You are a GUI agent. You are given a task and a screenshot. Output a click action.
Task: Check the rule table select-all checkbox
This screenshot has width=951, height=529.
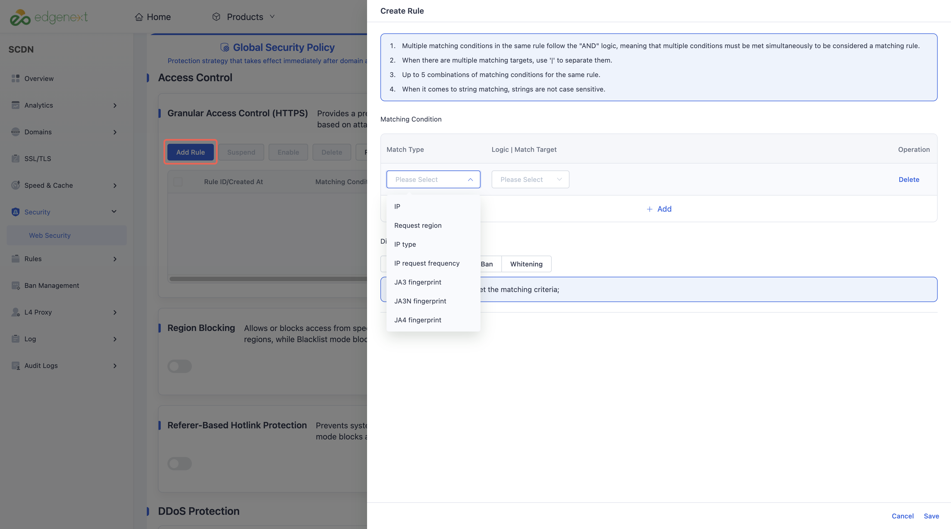click(178, 182)
